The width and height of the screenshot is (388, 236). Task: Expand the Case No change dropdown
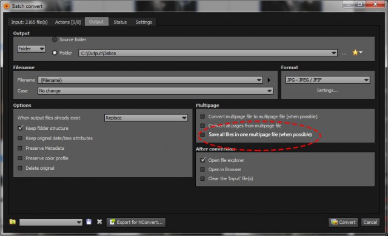point(155,90)
